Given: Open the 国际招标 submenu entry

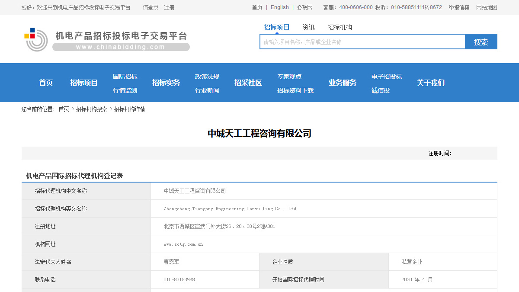Looking at the screenshot, I should coord(125,76).
